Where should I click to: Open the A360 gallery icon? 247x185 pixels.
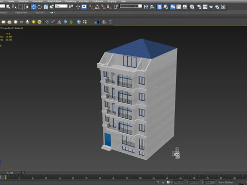(x=223, y=7)
